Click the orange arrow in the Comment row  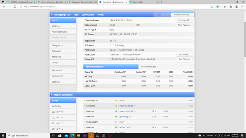point(116,106)
